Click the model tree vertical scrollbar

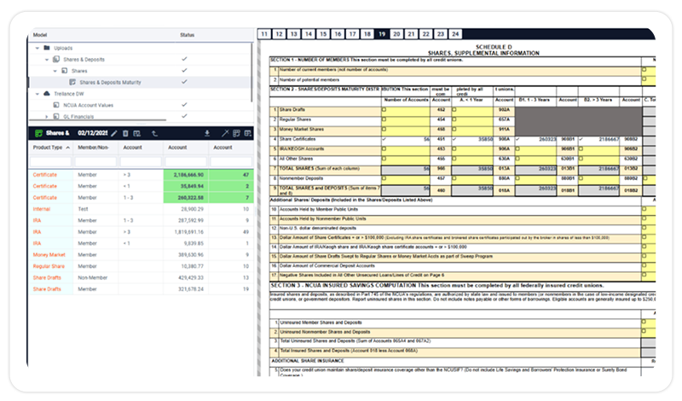[x=251, y=72]
